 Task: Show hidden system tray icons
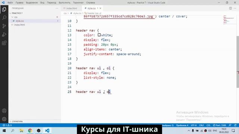click(x=189, y=131)
